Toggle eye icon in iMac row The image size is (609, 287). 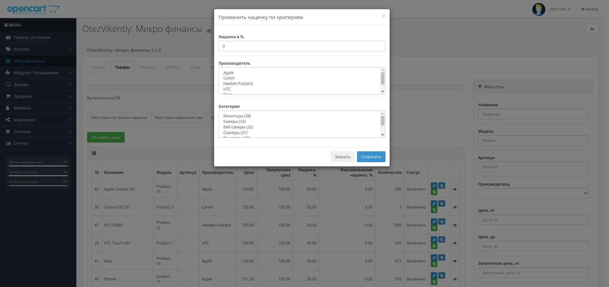coord(455,261)
